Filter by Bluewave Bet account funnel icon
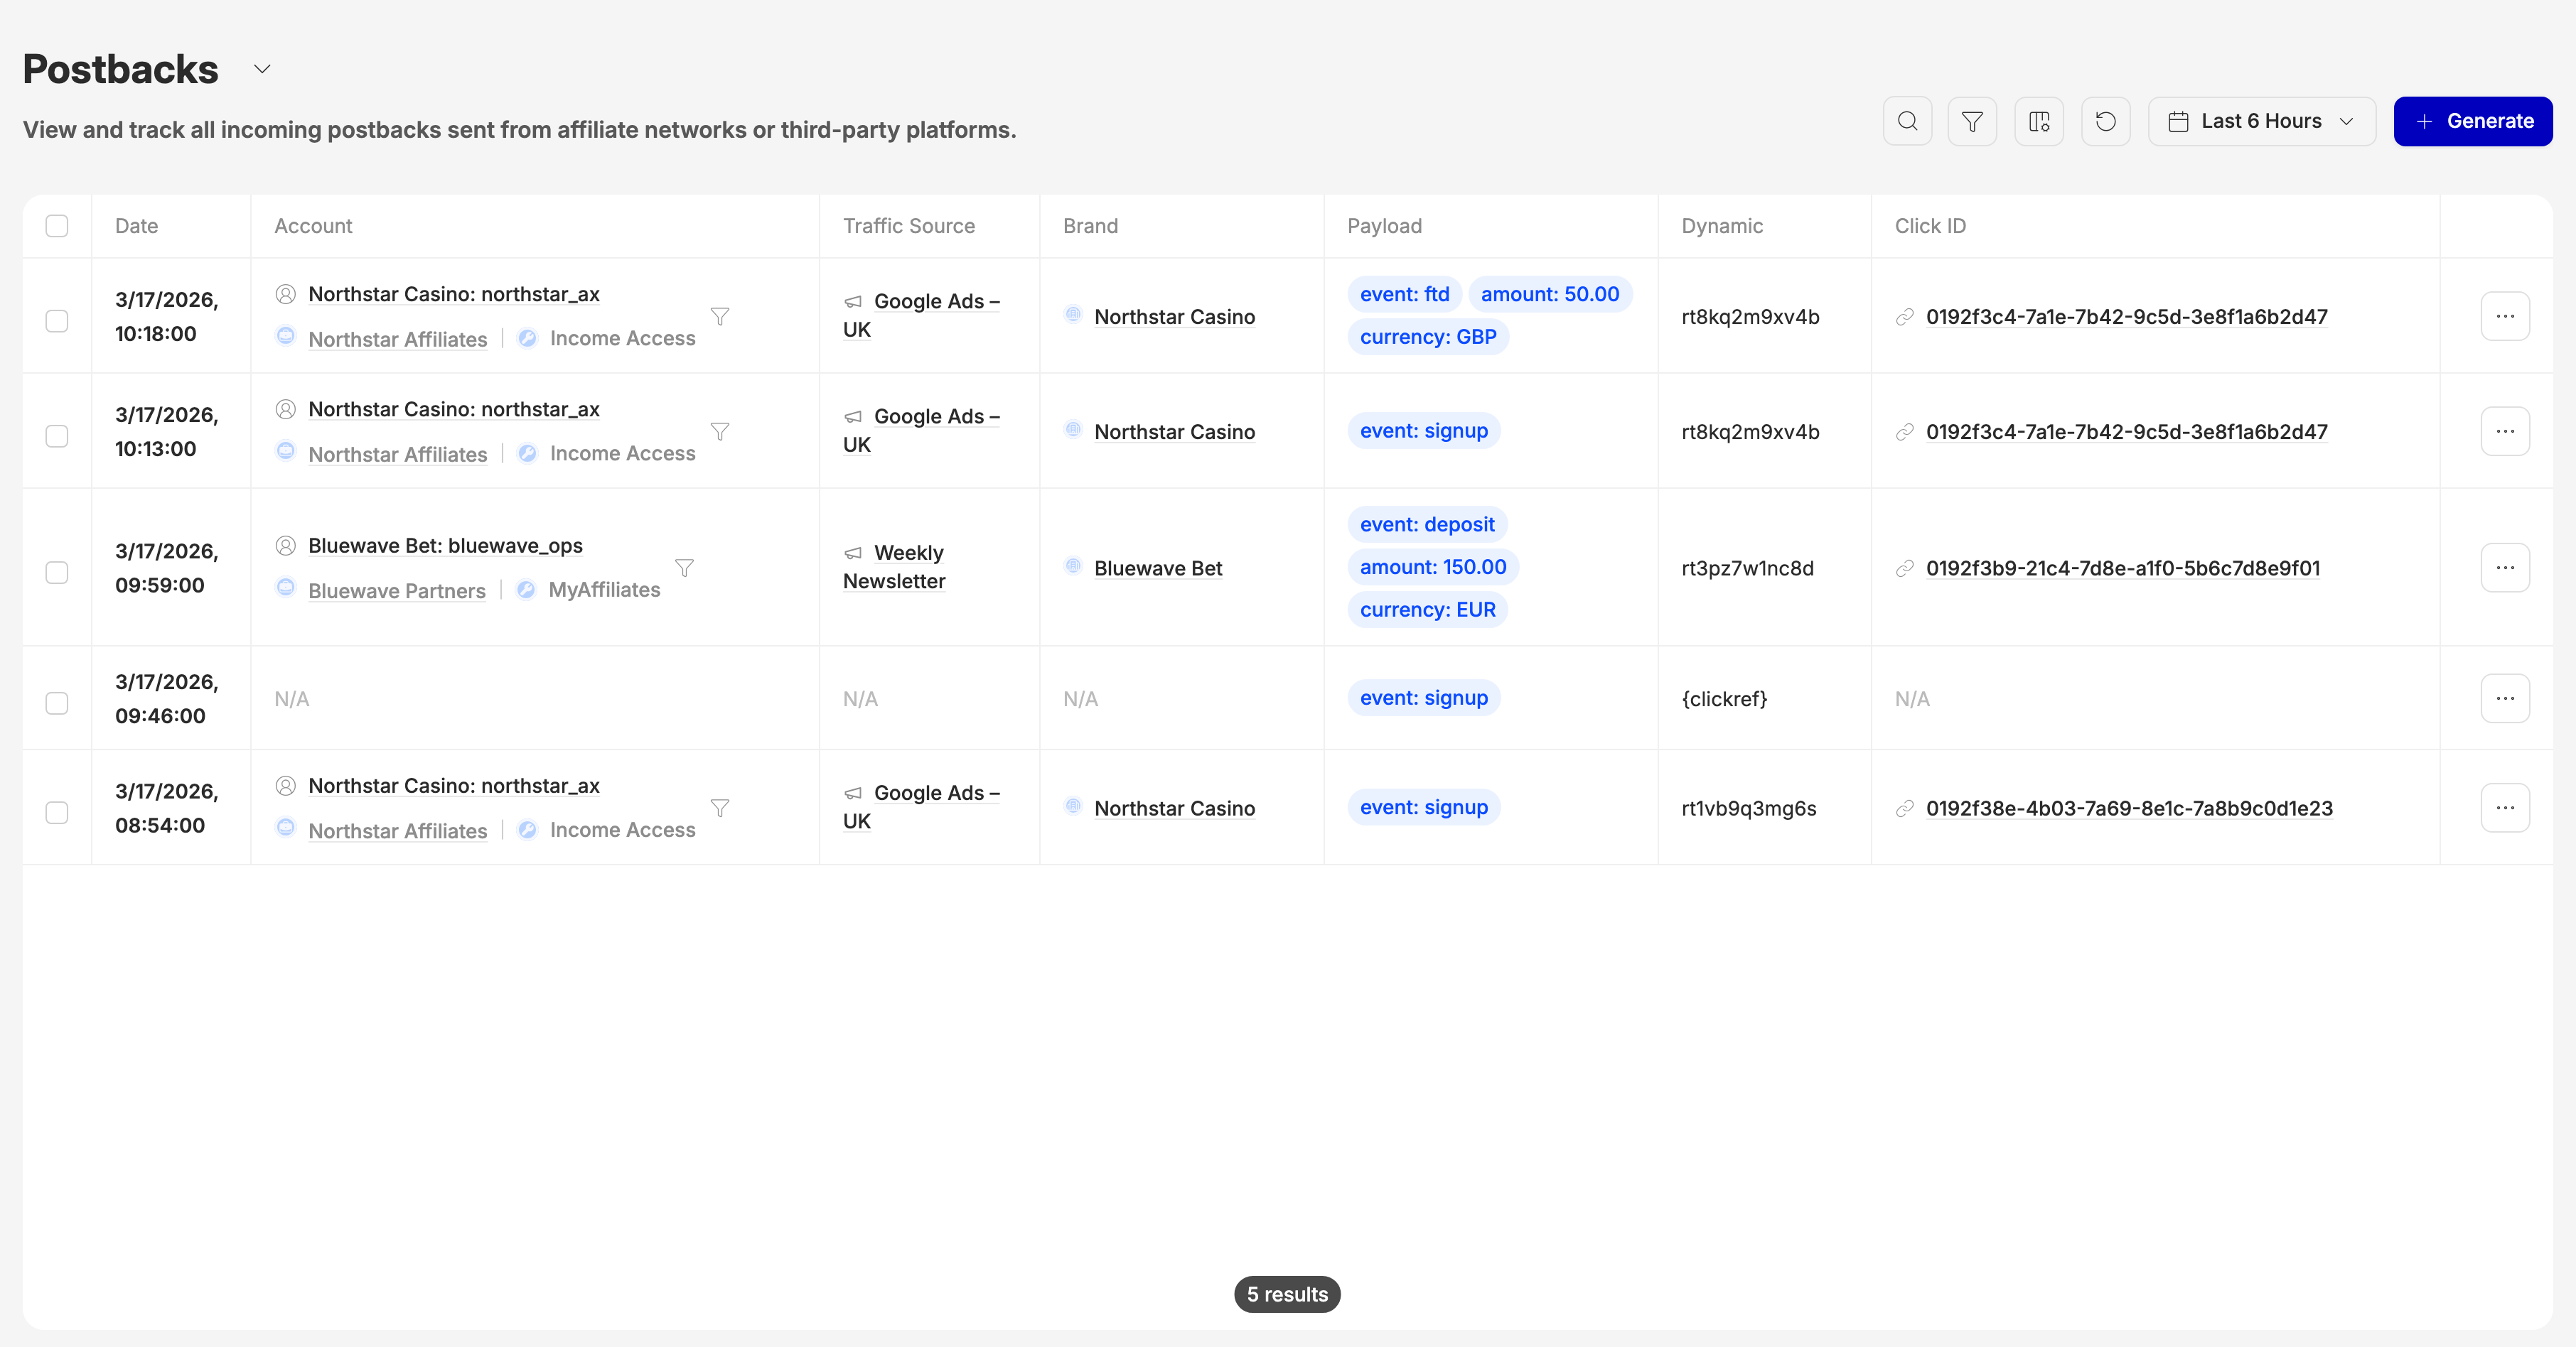This screenshot has width=2576, height=1347. click(684, 568)
